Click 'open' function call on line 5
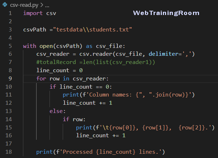Screen dimensions: 218x158 [46, 46]
